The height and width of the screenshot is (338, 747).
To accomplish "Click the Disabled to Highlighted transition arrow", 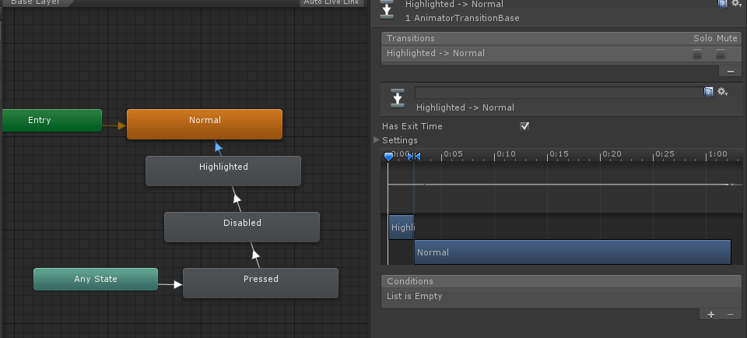I will pyautogui.click(x=237, y=199).
